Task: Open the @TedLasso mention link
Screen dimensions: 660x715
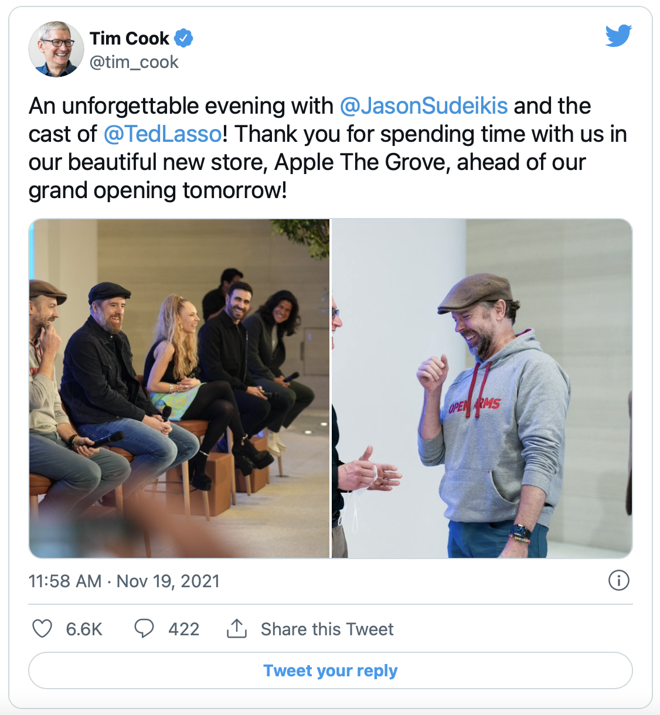Action: [x=163, y=134]
